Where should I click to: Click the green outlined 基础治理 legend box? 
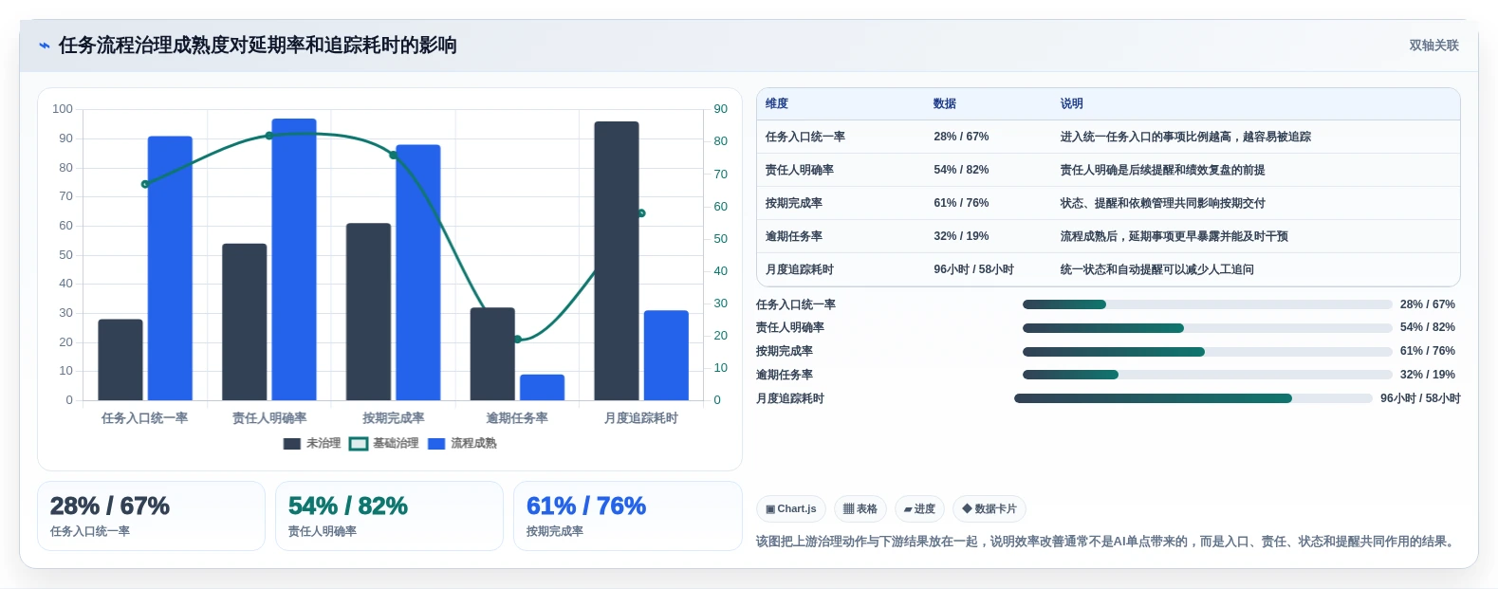pos(359,444)
